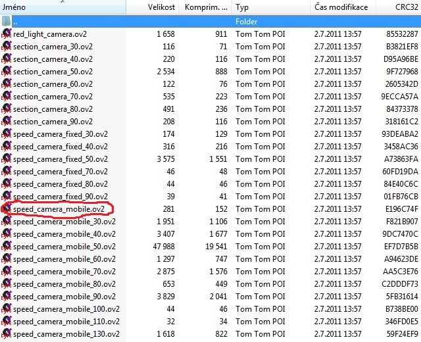This screenshot has height=342, width=421.
Task: Click the Komprim. column header
Action: click(206, 7)
